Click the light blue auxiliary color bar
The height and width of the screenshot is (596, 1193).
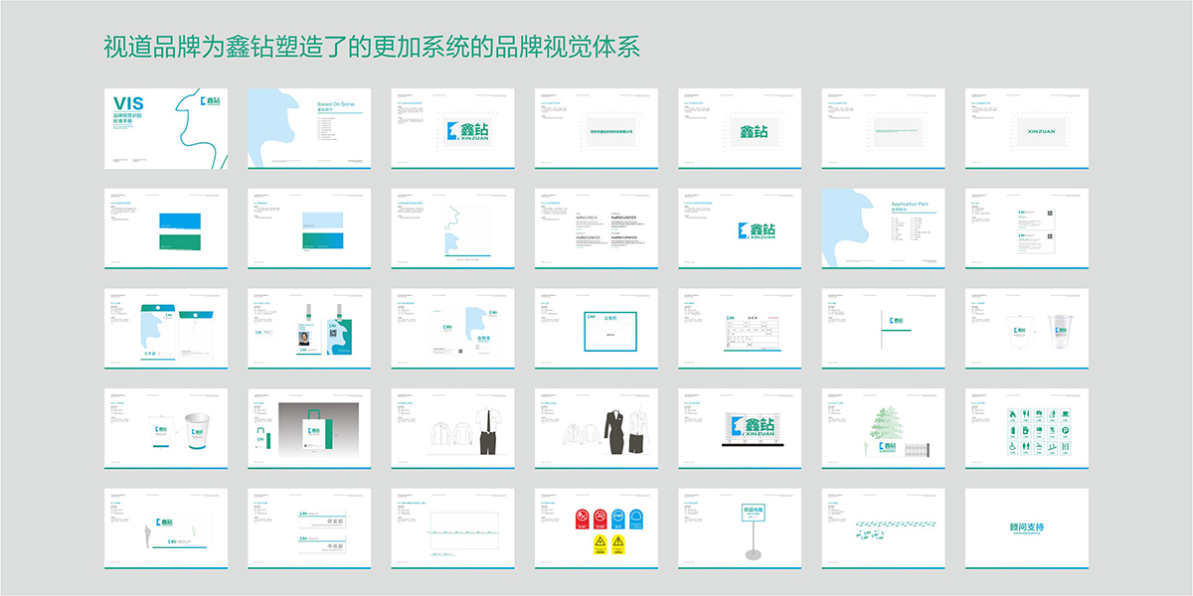[x=325, y=221]
